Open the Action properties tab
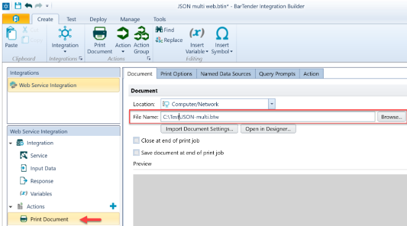 [311, 74]
